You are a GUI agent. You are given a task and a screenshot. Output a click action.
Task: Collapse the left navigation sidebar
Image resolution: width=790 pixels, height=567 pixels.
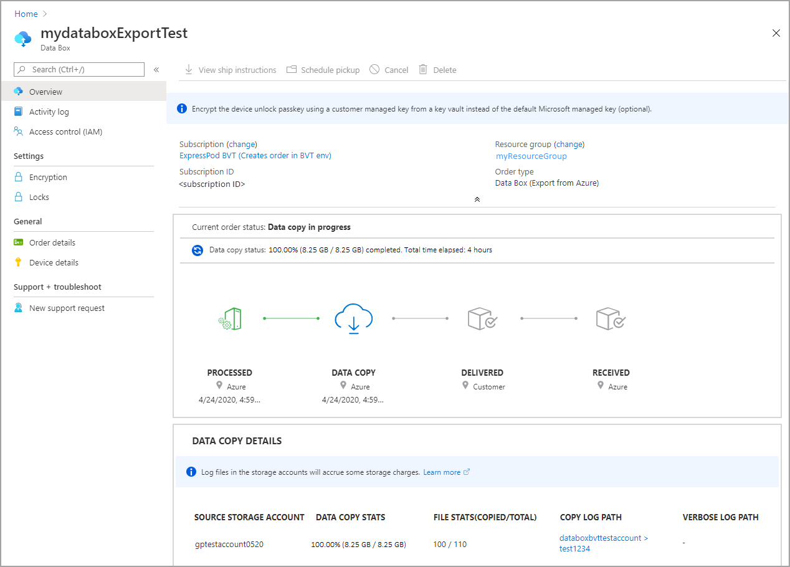(x=156, y=70)
